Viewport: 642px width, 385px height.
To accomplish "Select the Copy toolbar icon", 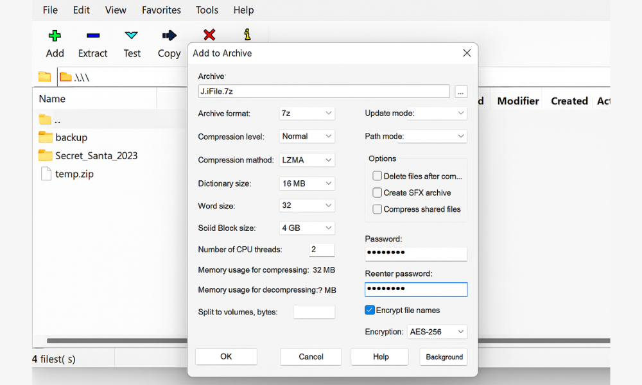I will (x=168, y=42).
